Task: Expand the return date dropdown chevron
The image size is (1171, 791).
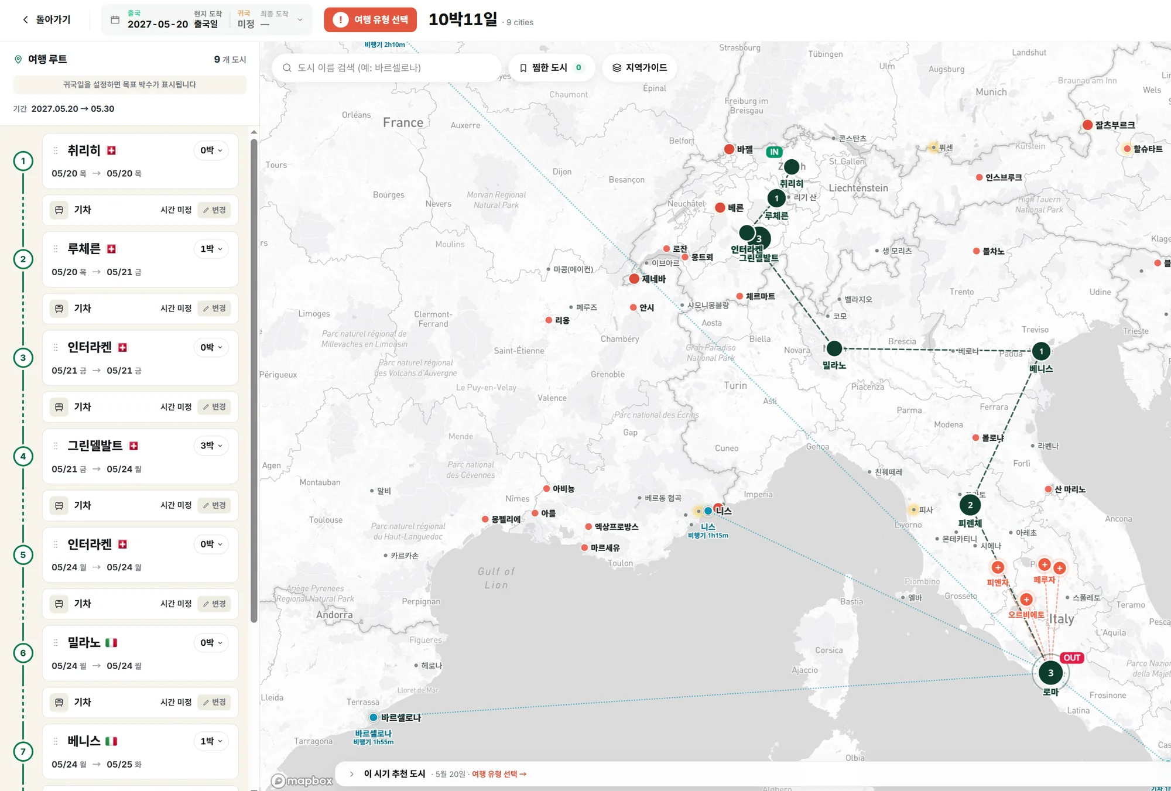Action: (300, 20)
